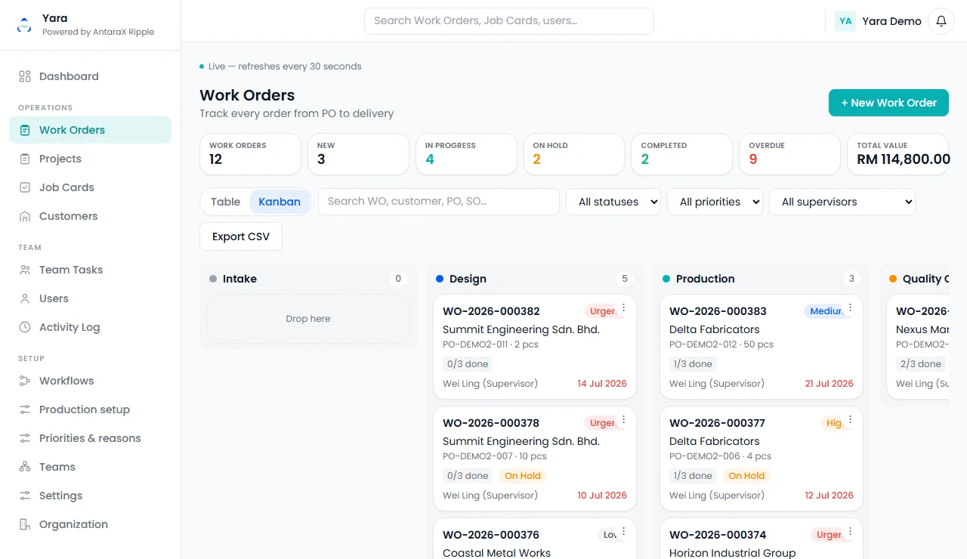Click the Users person icon

pos(25,298)
